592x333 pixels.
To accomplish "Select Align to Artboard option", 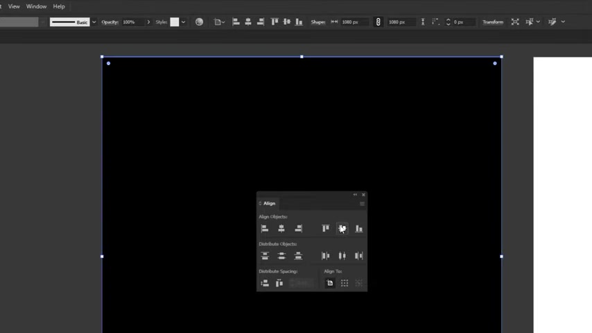I will (x=329, y=283).
